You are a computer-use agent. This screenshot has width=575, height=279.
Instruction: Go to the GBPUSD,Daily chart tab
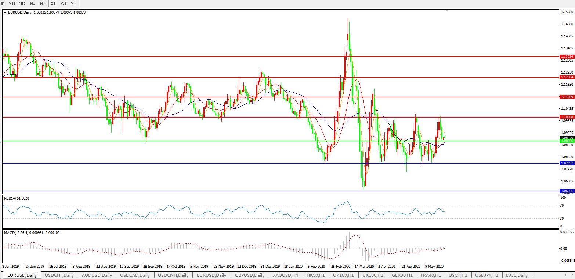click(x=250, y=275)
